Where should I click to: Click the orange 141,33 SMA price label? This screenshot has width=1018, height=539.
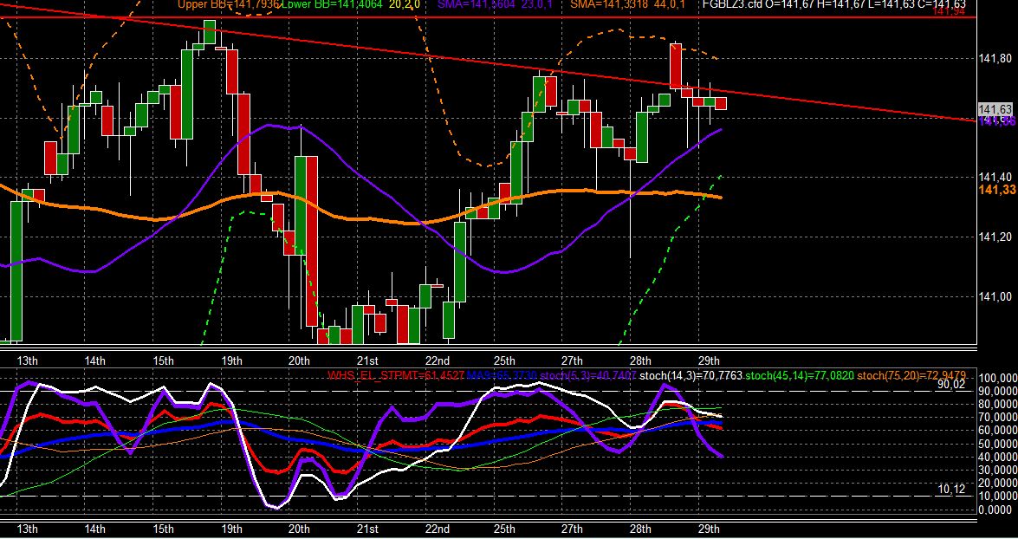997,190
